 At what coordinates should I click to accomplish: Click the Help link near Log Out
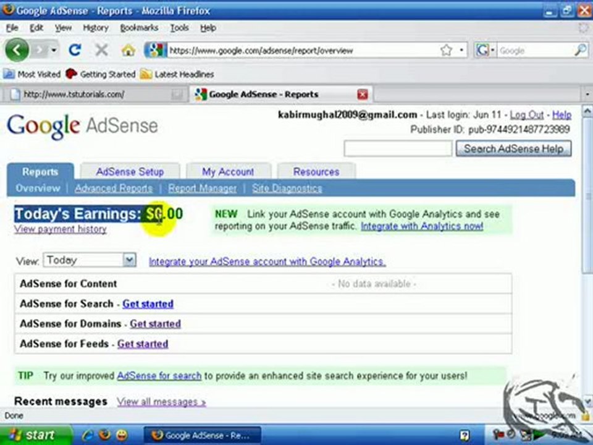point(561,115)
